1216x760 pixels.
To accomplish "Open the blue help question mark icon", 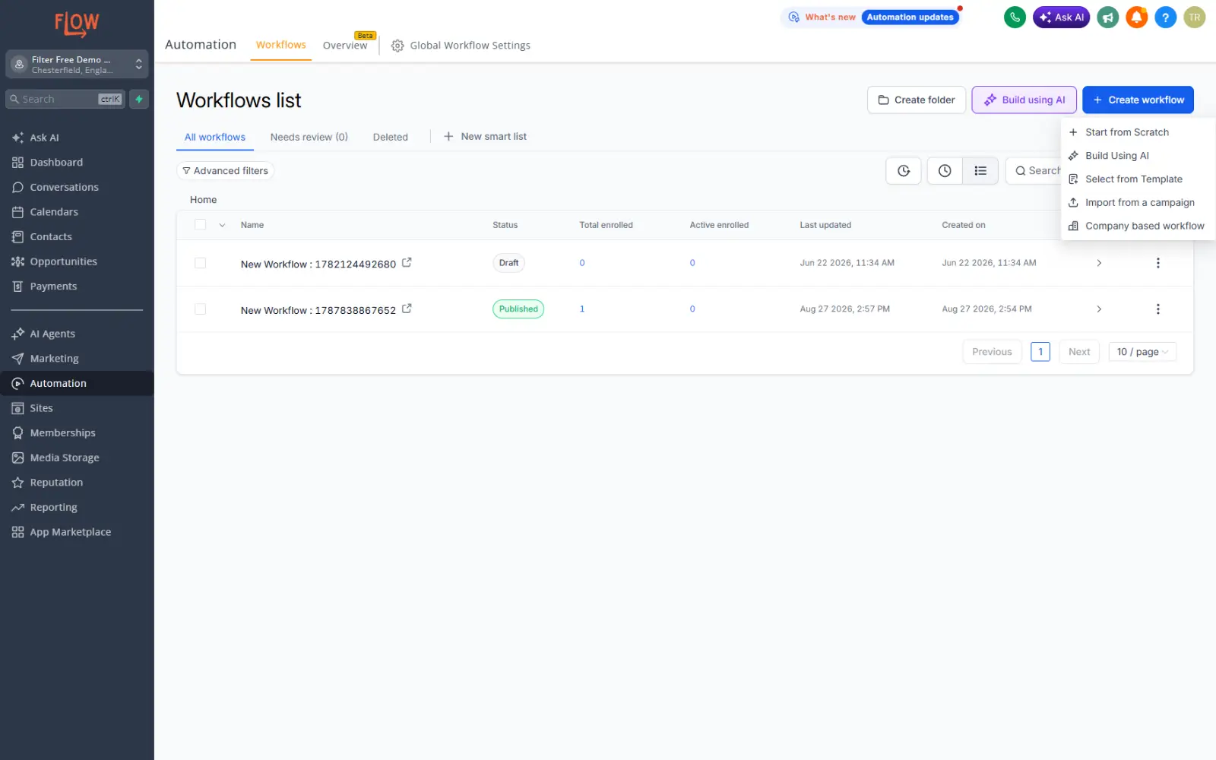I will [x=1166, y=17].
